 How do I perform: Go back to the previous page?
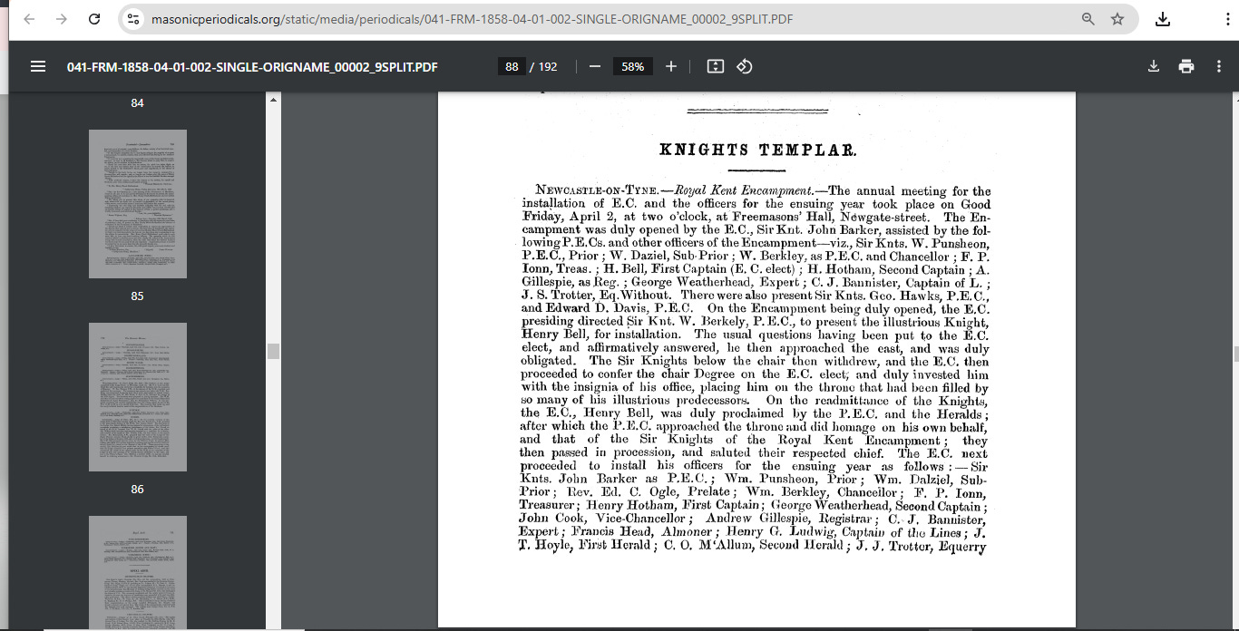(29, 19)
